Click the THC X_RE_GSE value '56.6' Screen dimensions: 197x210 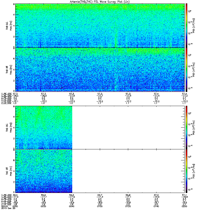coord(71,195)
